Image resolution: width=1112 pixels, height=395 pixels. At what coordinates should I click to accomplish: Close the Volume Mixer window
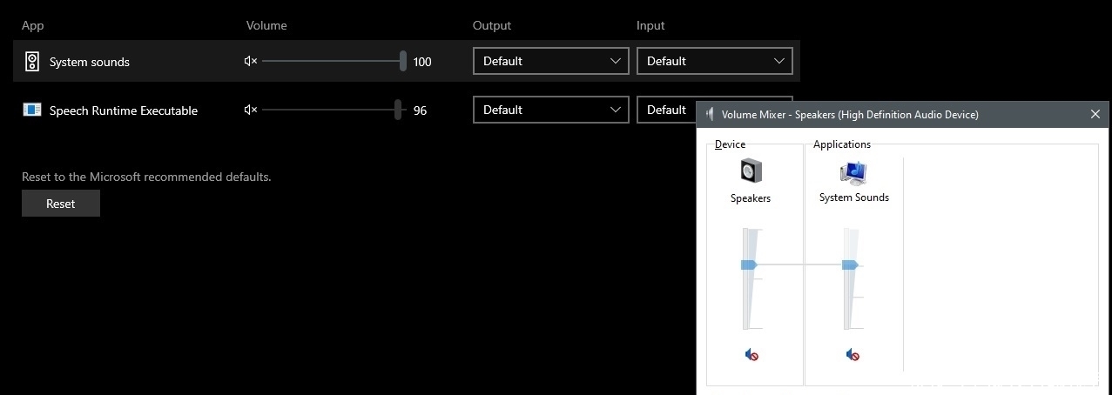pyautogui.click(x=1095, y=114)
